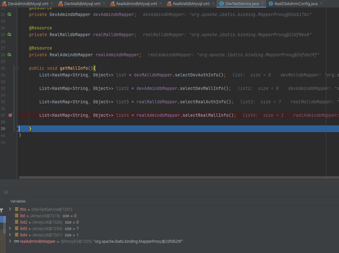Click the list3 variable icon
The image size is (339, 253).
click(17, 228)
